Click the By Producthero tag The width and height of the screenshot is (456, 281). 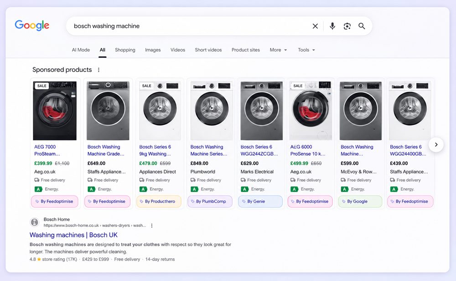pyautogui.click(x=159, y=201)
